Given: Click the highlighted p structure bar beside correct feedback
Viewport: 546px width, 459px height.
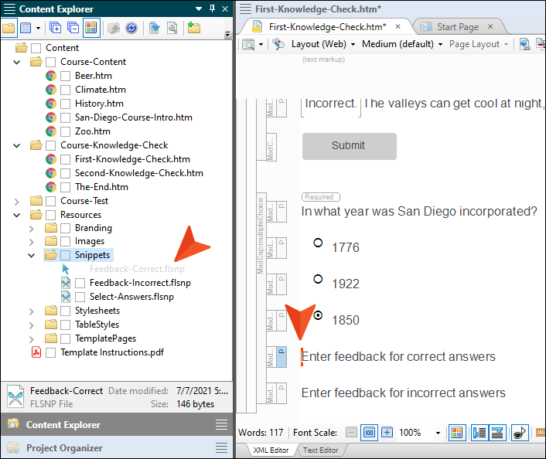Looking at the screenshot, I should click(282, 357).
